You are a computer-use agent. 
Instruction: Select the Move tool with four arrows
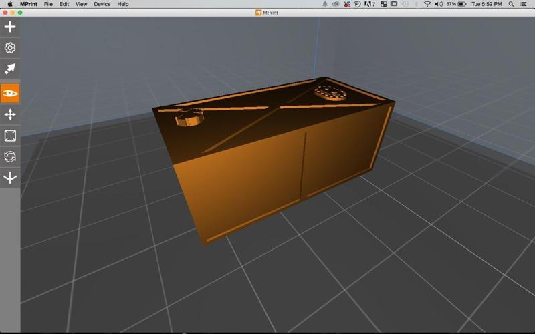[x=10, y=114]
